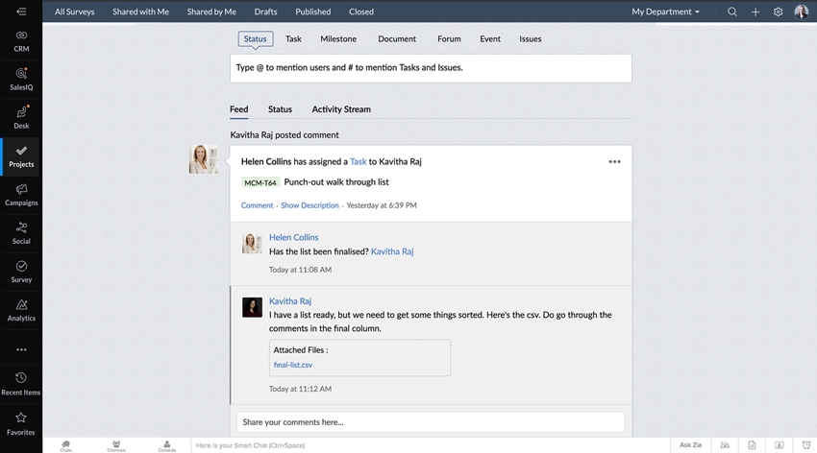Expand the My Department dropdown
The image size is (817, 453).
point(665,12)
